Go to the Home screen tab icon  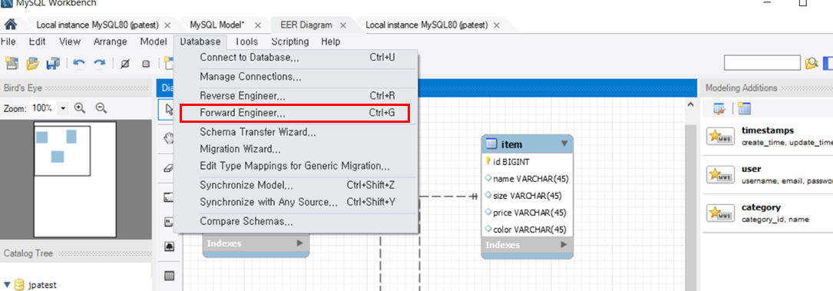(10, 25)
